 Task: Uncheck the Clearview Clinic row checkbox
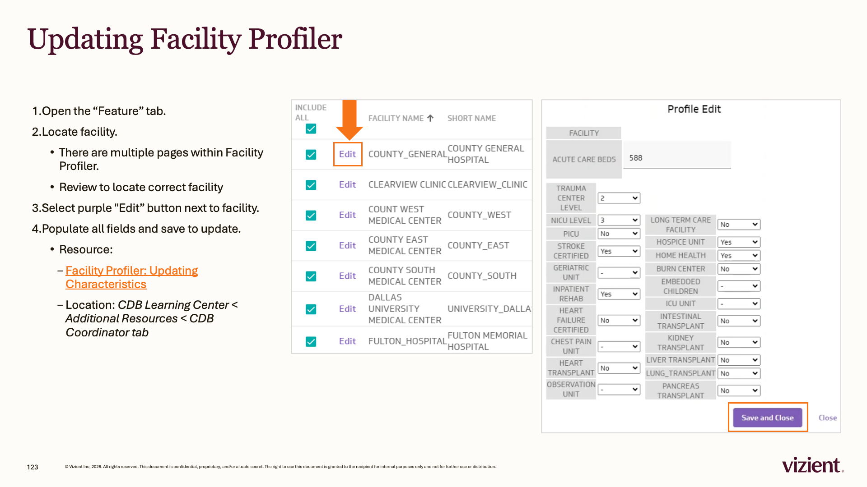pyautogui.click(x=311, y=185)
